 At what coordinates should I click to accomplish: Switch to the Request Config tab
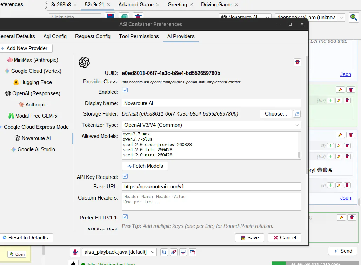(x=93, y=36)
